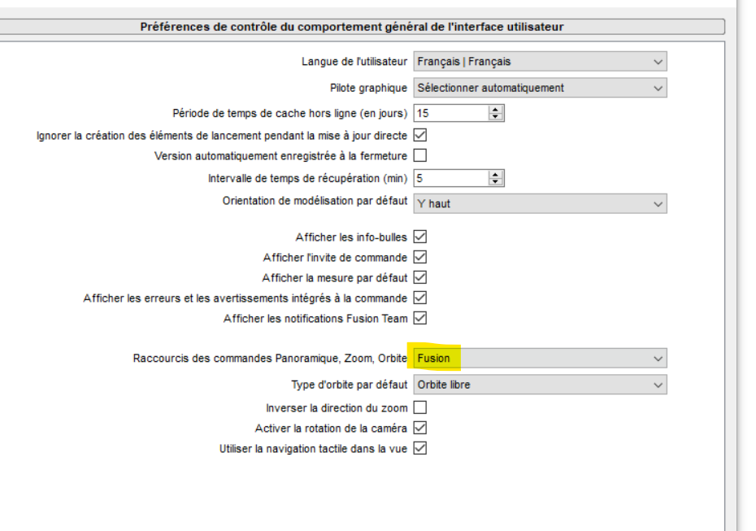
Task: Uncheck Ignorer la création des éléments de lancement
Action: pyautogui.click(x=420, y=135)
